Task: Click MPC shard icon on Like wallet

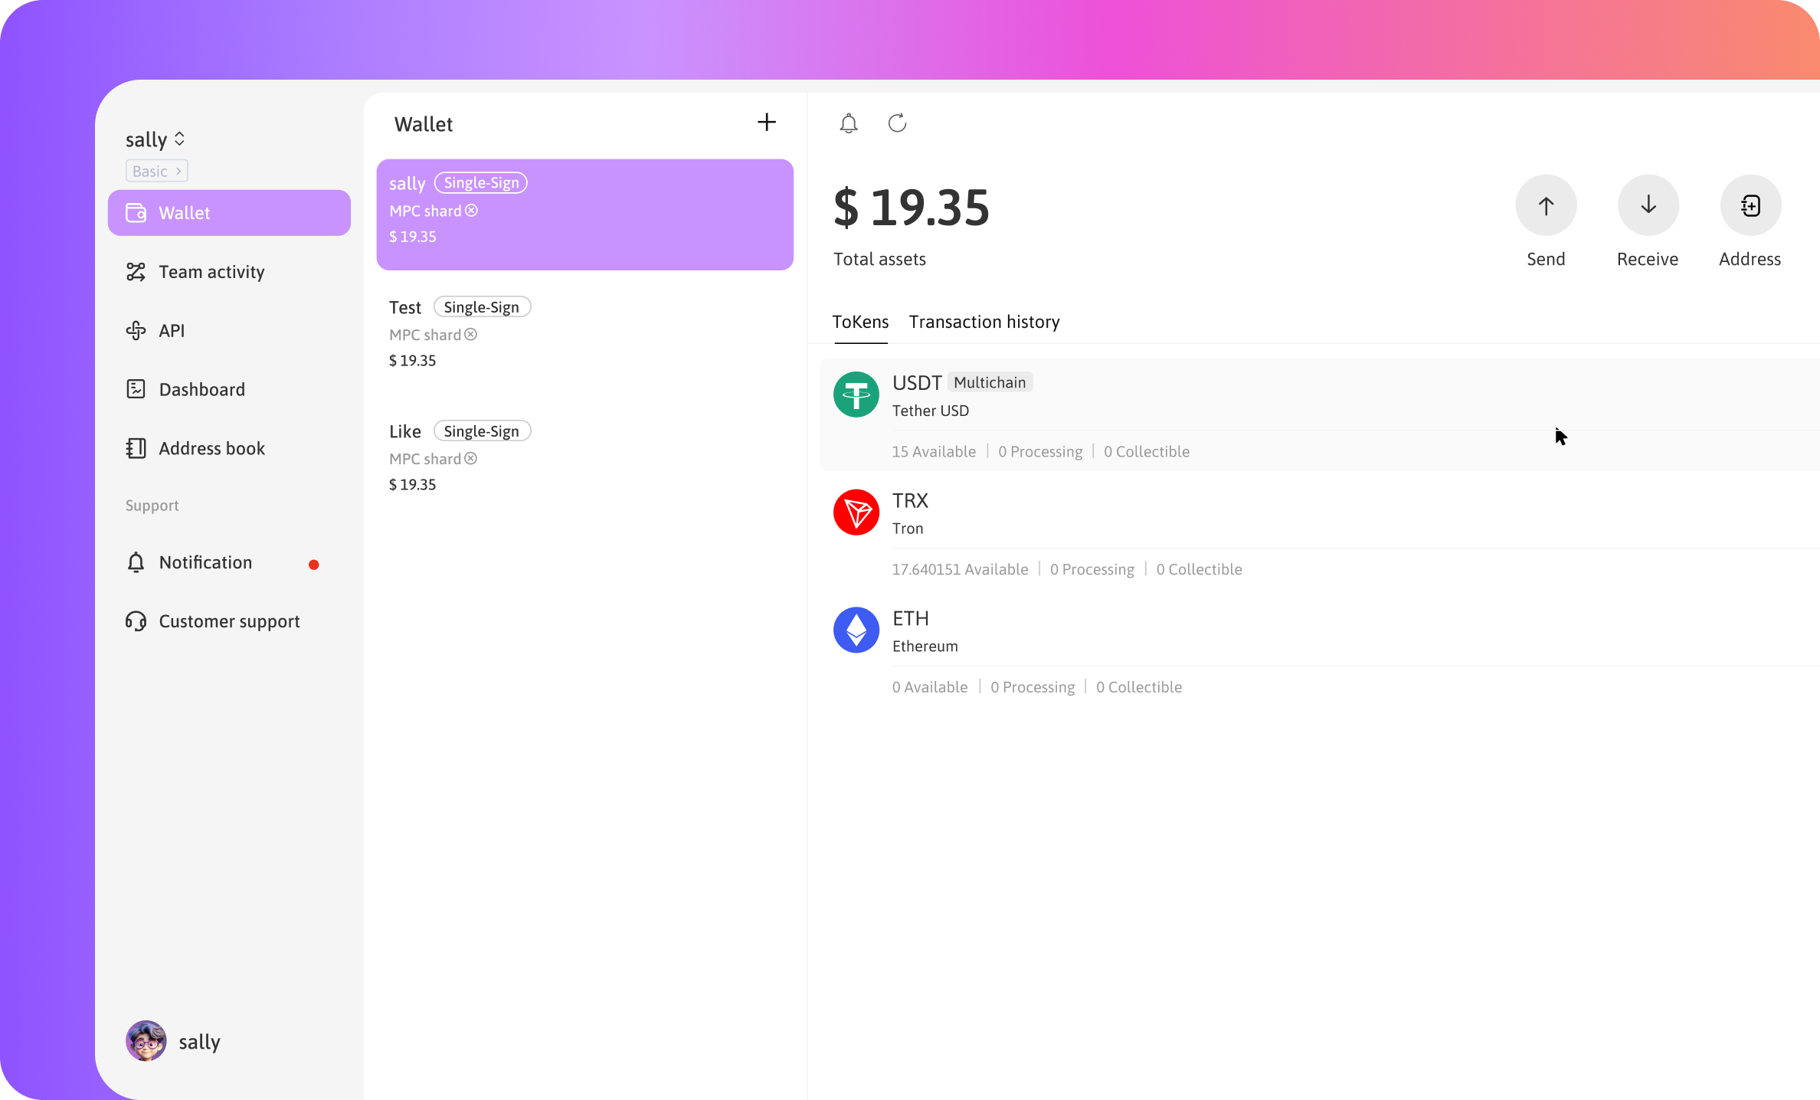Action: click(471, 459)
